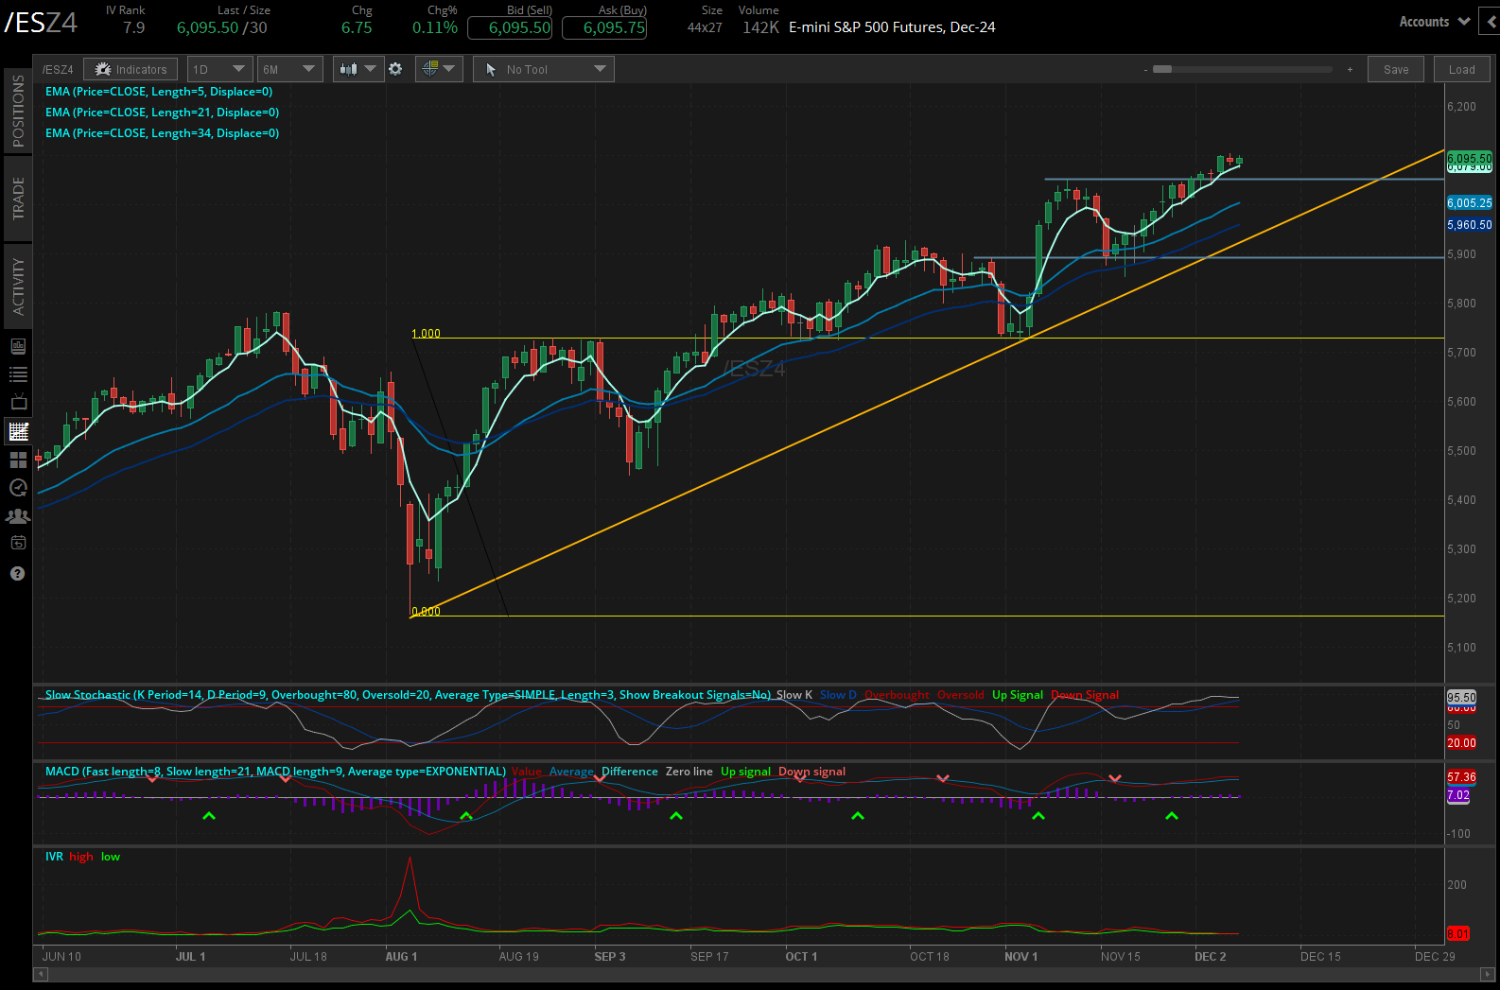Screen dimensions: 1500x990
Task: Open the people community icon in sidebar
Action: click(18, 516)
